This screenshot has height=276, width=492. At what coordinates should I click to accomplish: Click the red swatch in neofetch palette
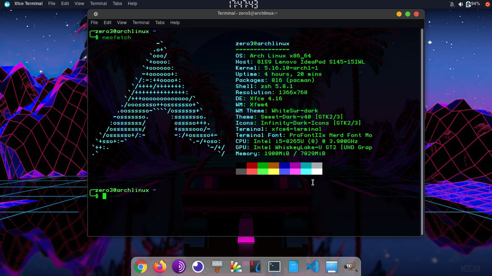coord(252,165)
